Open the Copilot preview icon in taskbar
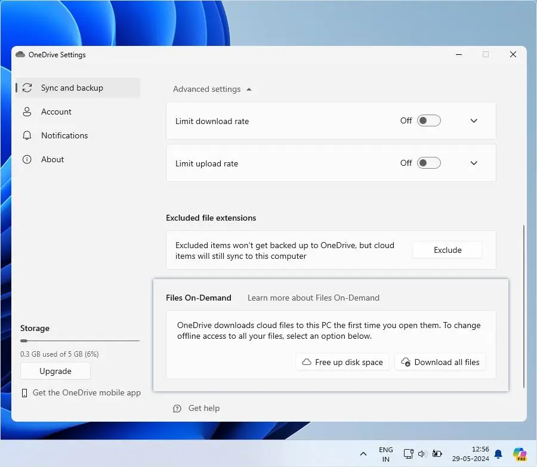The height and width of the screenshot is (467, 537). coord(520,454)
